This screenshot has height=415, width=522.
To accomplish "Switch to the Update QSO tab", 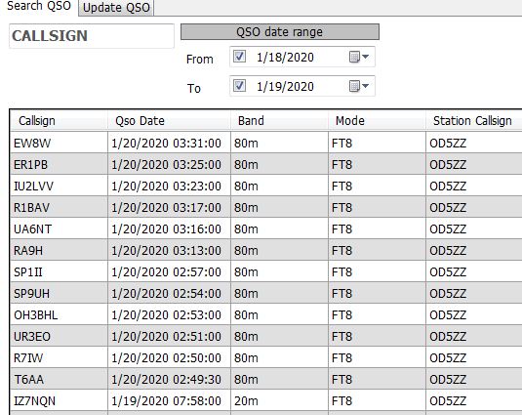I will [116, 8].
